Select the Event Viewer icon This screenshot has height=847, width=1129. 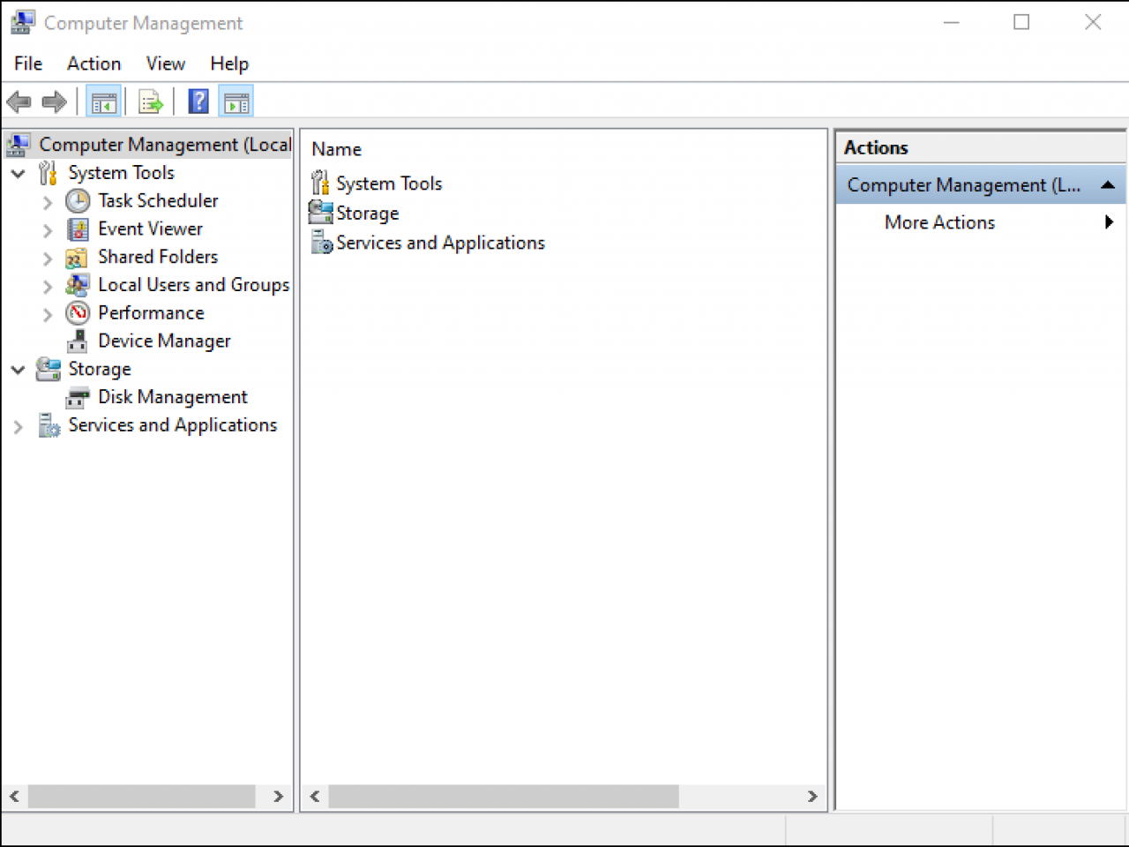click(x=78, y=229)
